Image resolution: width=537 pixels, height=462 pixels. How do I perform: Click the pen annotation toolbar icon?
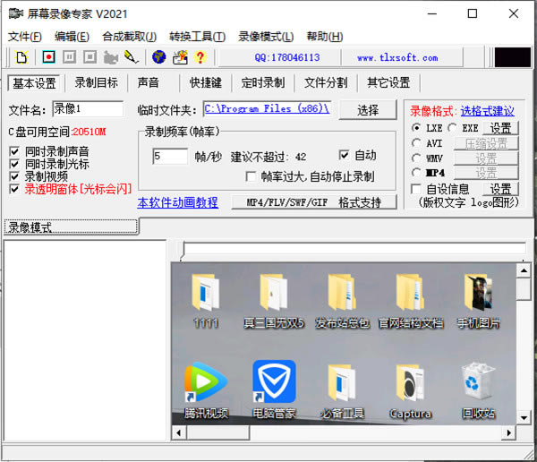tap(132, 57)
